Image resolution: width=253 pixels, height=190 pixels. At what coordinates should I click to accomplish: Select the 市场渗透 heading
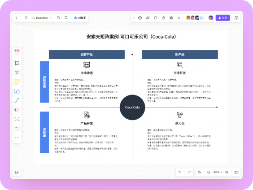pyautogui.click(x=87, y=73)
